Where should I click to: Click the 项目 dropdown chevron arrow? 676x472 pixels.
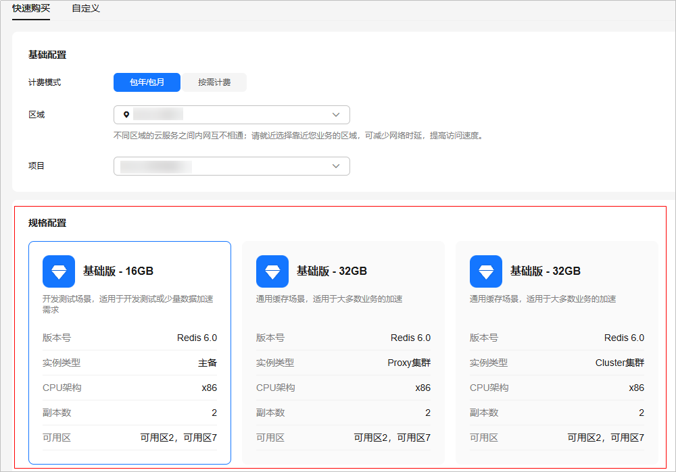(336, 166)
